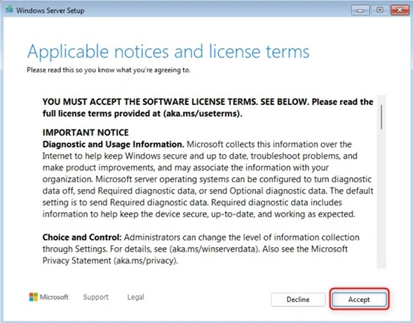The width and height of the screenshot is (413, 323).
Task: Click 'Please read this so you know' subtitle
Action: [x=109, y=70]
